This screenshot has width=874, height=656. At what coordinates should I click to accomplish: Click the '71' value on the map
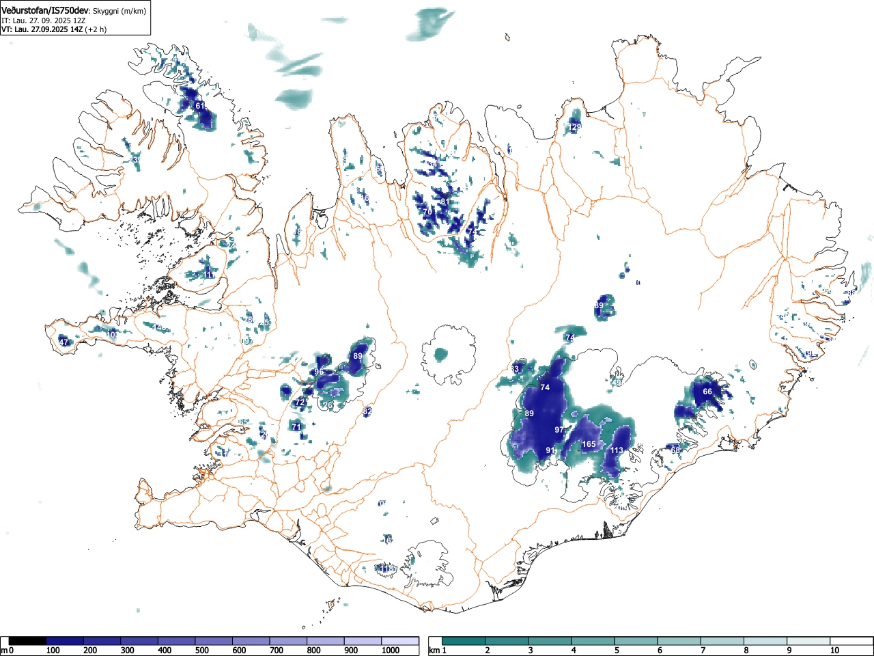(296, 427)
